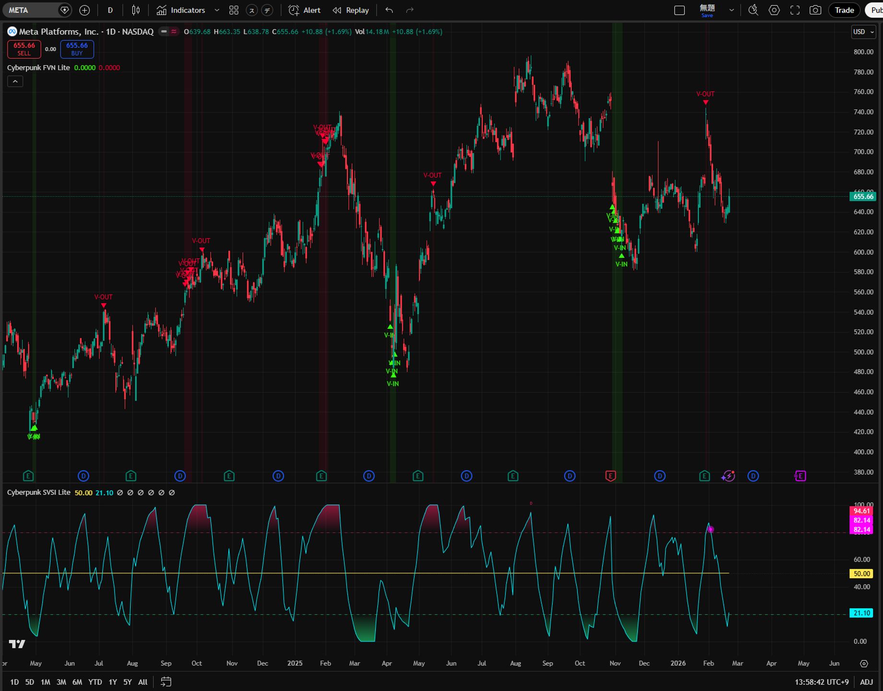Toggle the grey dash pill beside NASDAQ
The image size is (883, 691).
pos(164,32)
